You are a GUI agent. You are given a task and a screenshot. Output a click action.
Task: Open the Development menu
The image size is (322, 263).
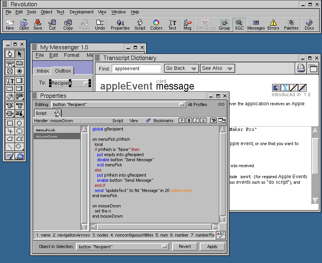81,12
